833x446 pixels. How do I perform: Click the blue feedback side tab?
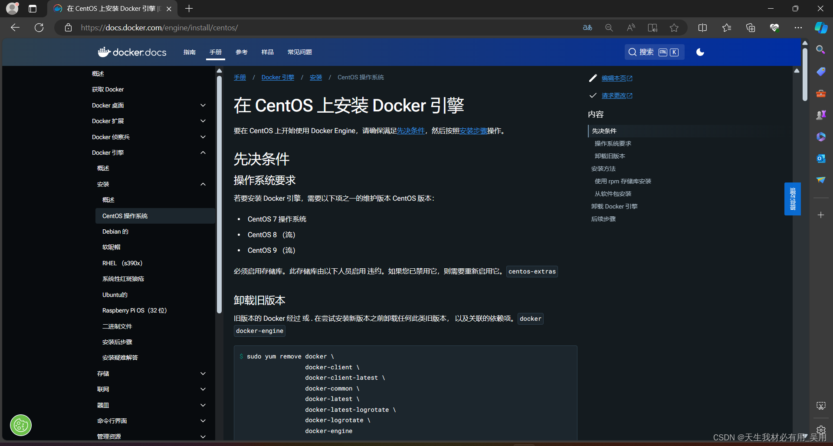[792, 199]
